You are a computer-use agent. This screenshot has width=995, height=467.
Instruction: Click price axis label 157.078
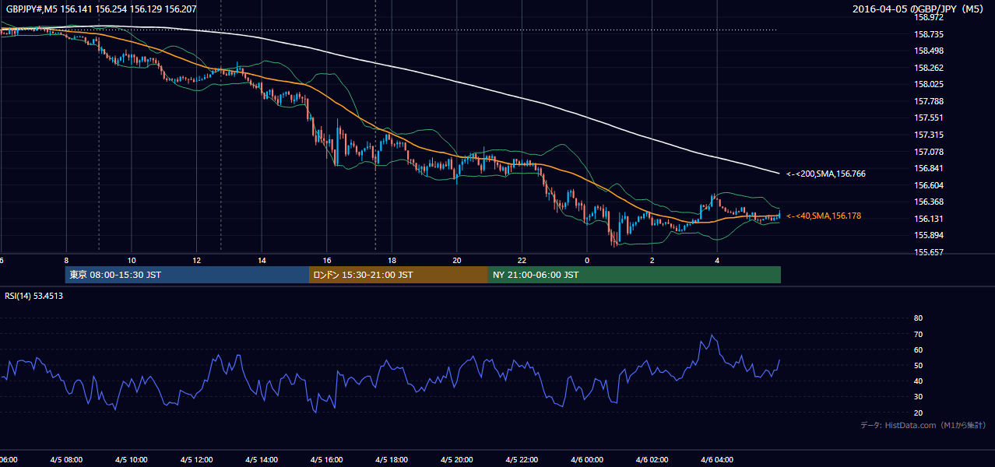pyautogui.click(x=928, y=152)
